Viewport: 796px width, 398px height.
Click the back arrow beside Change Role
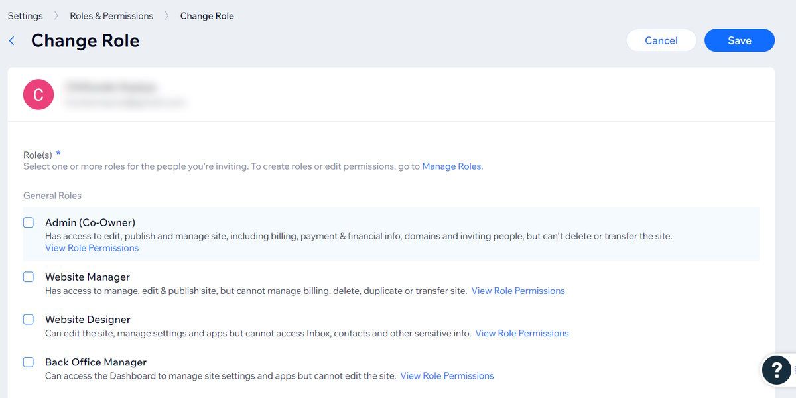coord(11,41)
